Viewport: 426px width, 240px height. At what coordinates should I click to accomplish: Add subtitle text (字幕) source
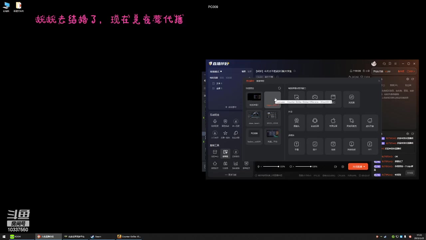297,146
